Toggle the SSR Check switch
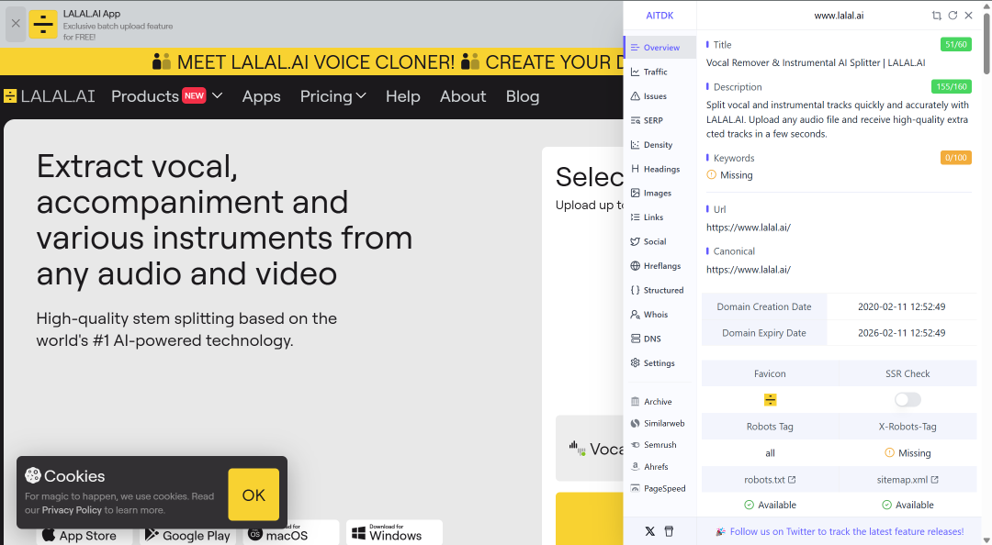 tap(907, 400)
